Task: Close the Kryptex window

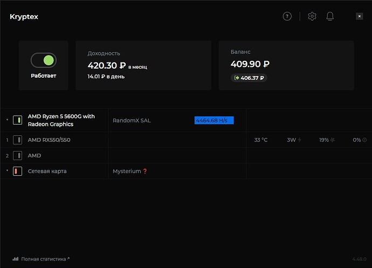Action: coord(360,16)
